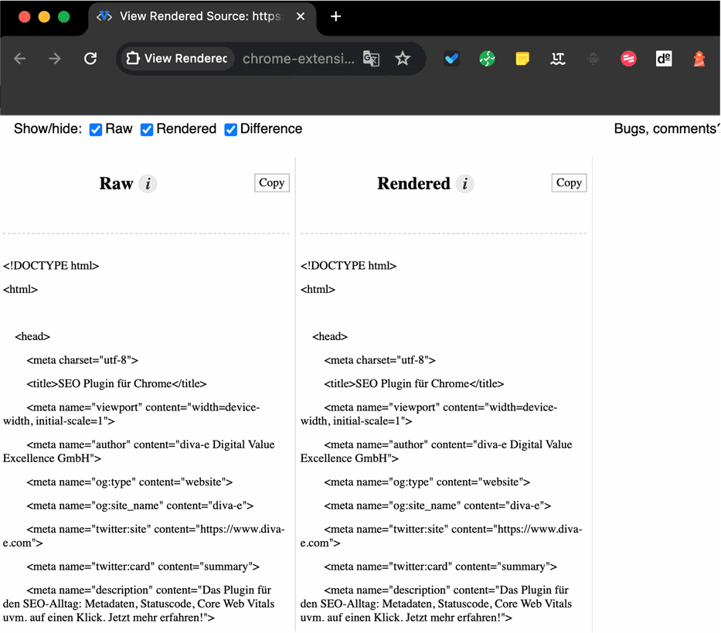Click the macOS green fullscreen button
The width and height of the screenshot is (721, 633).
[x=64, y=17]
